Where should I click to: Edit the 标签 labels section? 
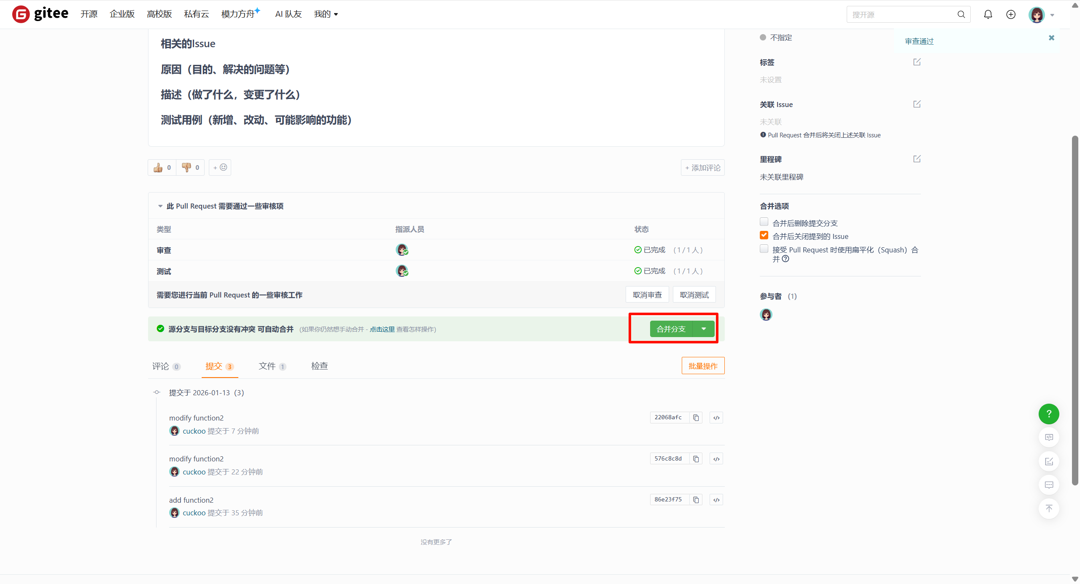(x=916, y=62)
